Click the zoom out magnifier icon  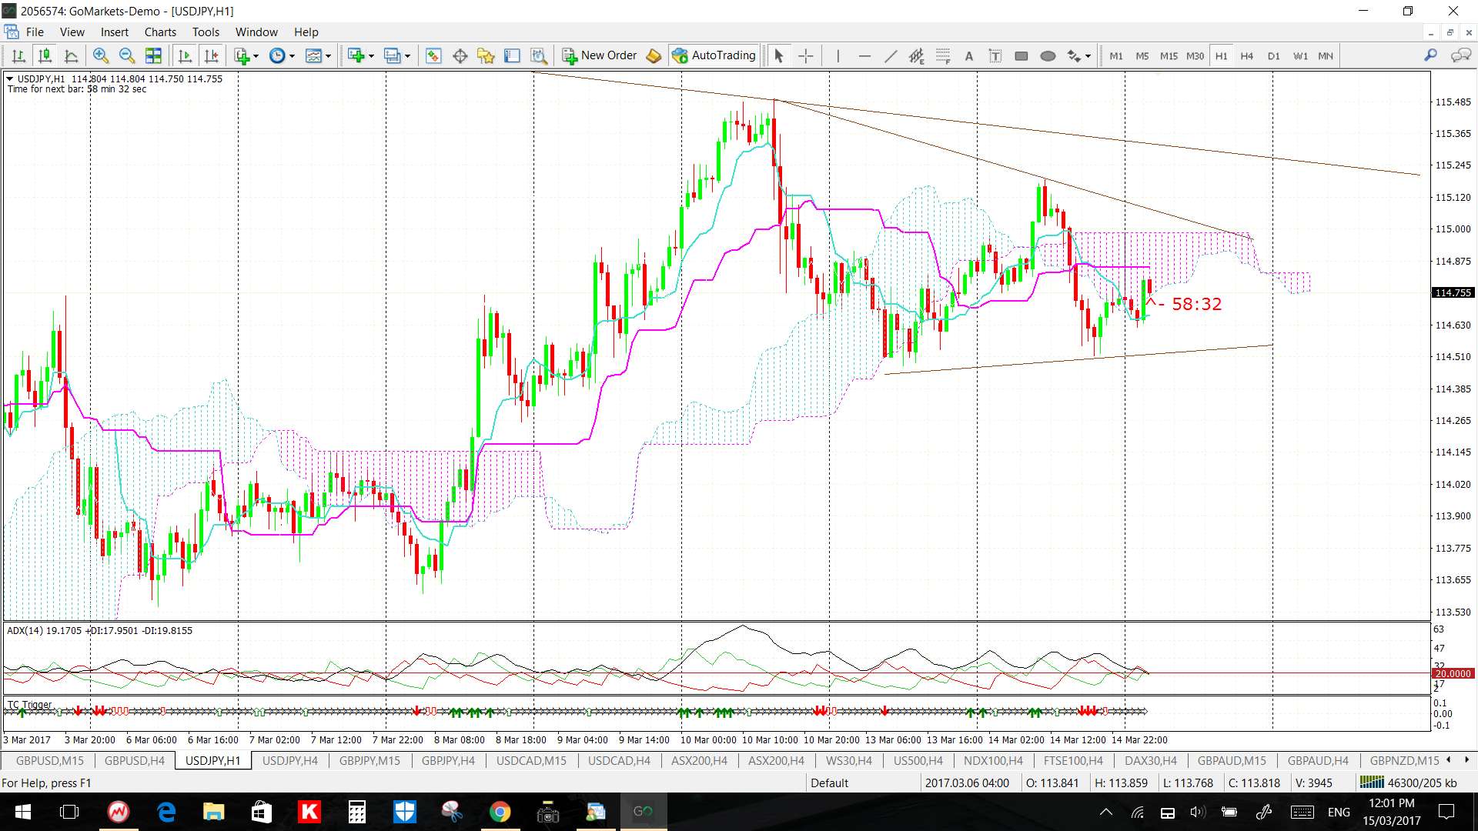click(127, 55)
